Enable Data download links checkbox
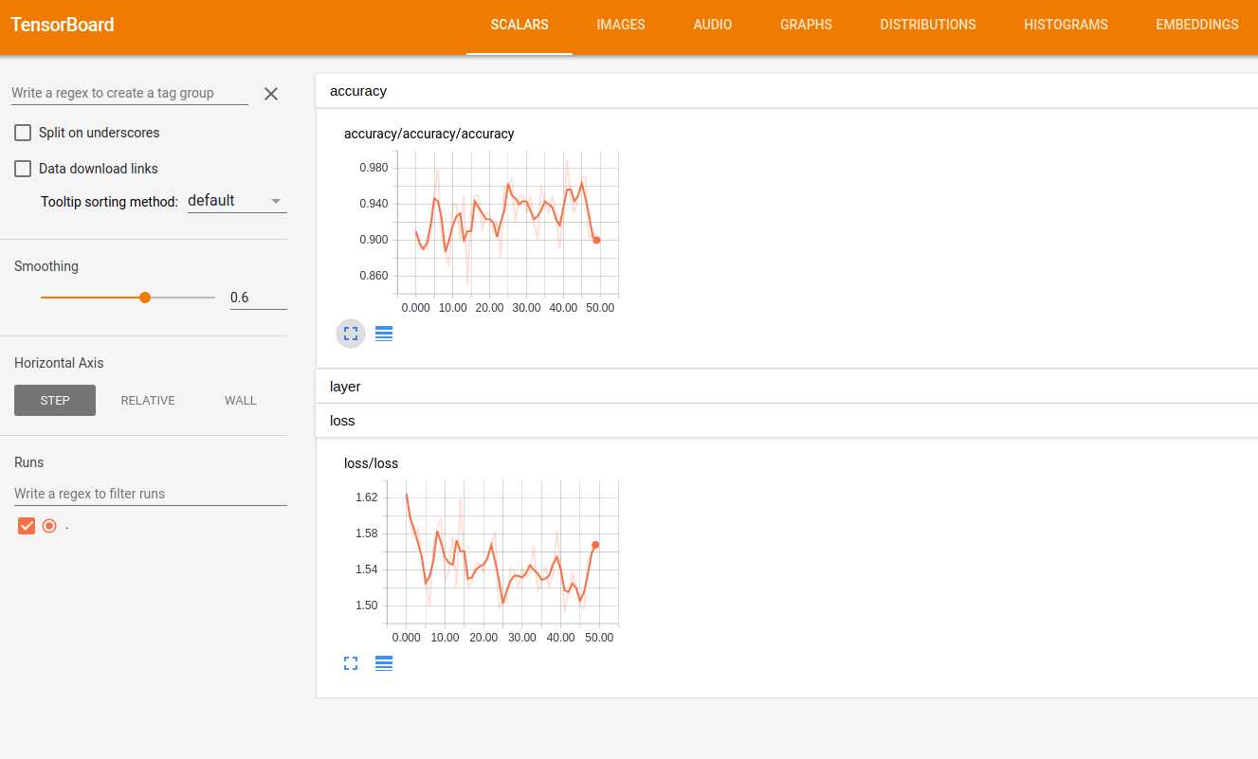The height and width of the screenshot is (759, 1258). click(x=23, y=169)
